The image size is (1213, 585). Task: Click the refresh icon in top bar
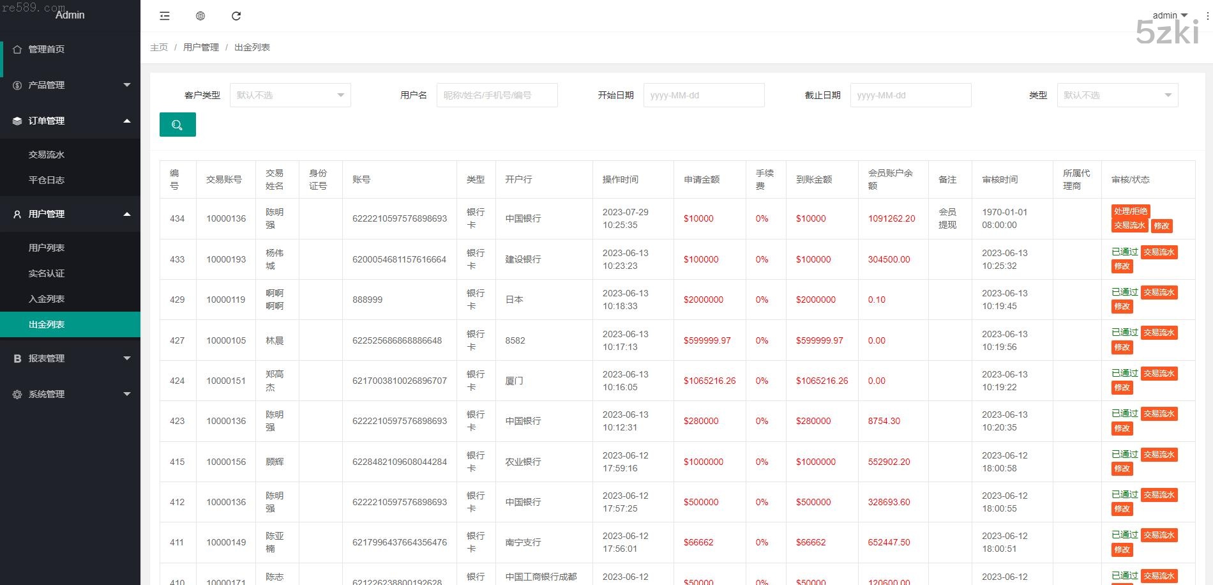point(236,16)
